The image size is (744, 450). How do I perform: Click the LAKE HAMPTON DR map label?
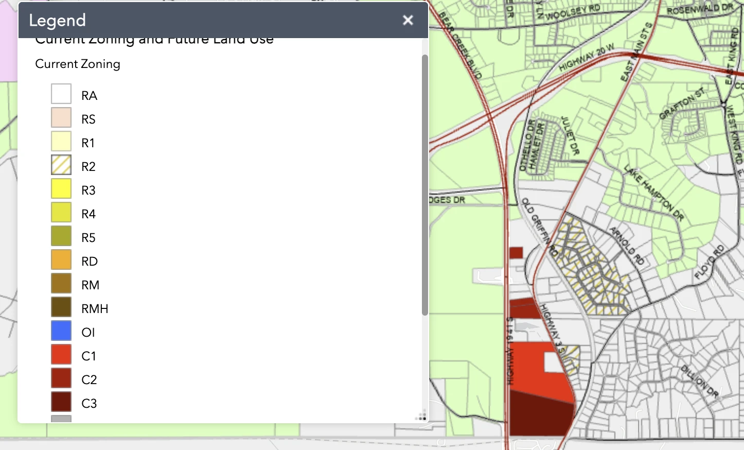pyautogui.click(x=654, y=193)
